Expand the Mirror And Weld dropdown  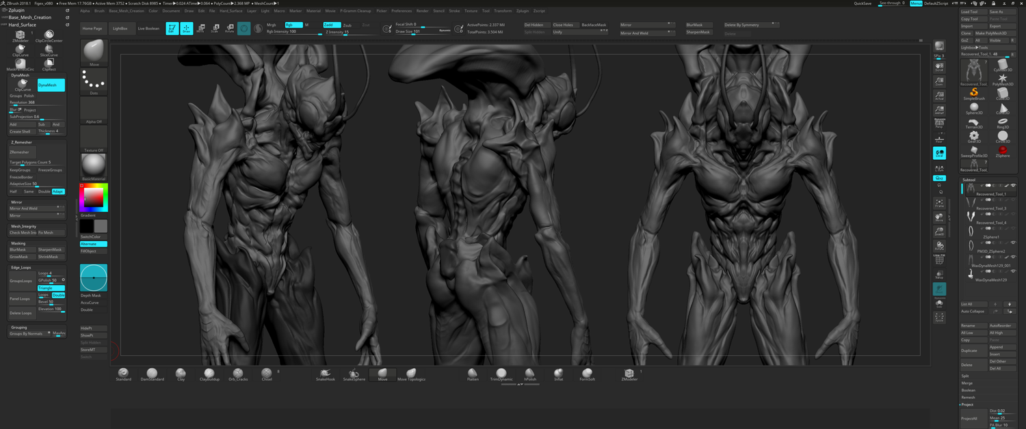(x=647, y=33)
